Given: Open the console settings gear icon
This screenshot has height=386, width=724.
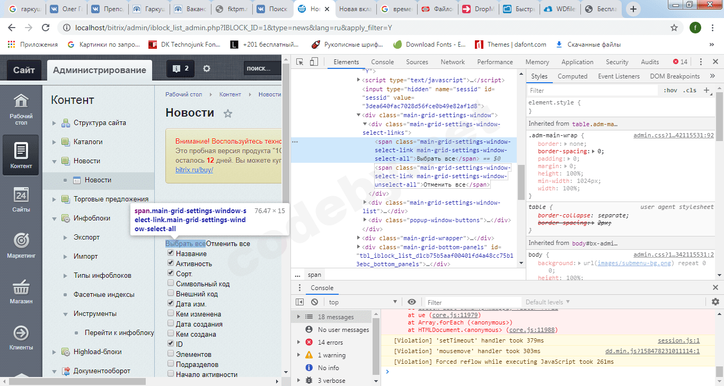Looking at the screenshot, I should tap(716, 302).
